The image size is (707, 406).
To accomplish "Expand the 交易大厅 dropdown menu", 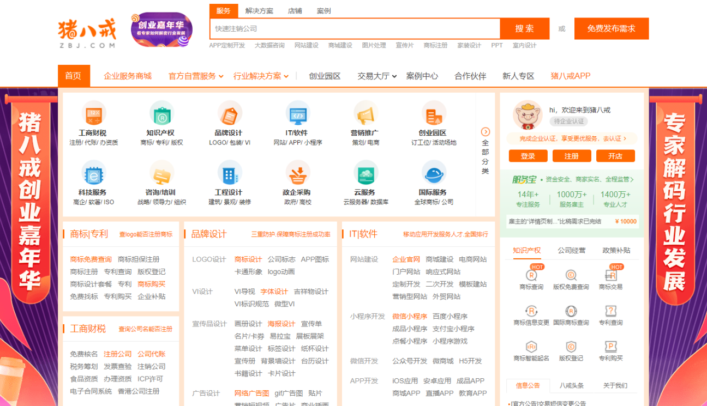I will [377, 76].
